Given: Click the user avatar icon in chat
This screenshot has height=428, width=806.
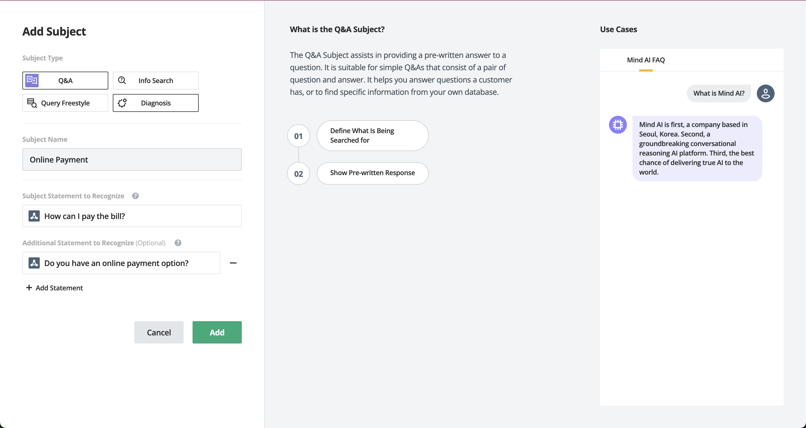Looking at the screenshot, I should pyautogui.click(x=765, y=93).
